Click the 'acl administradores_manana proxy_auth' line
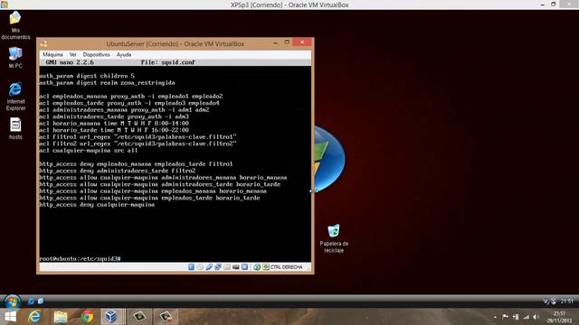This screenshot has height=325, width=579. [x=124, y=110]
